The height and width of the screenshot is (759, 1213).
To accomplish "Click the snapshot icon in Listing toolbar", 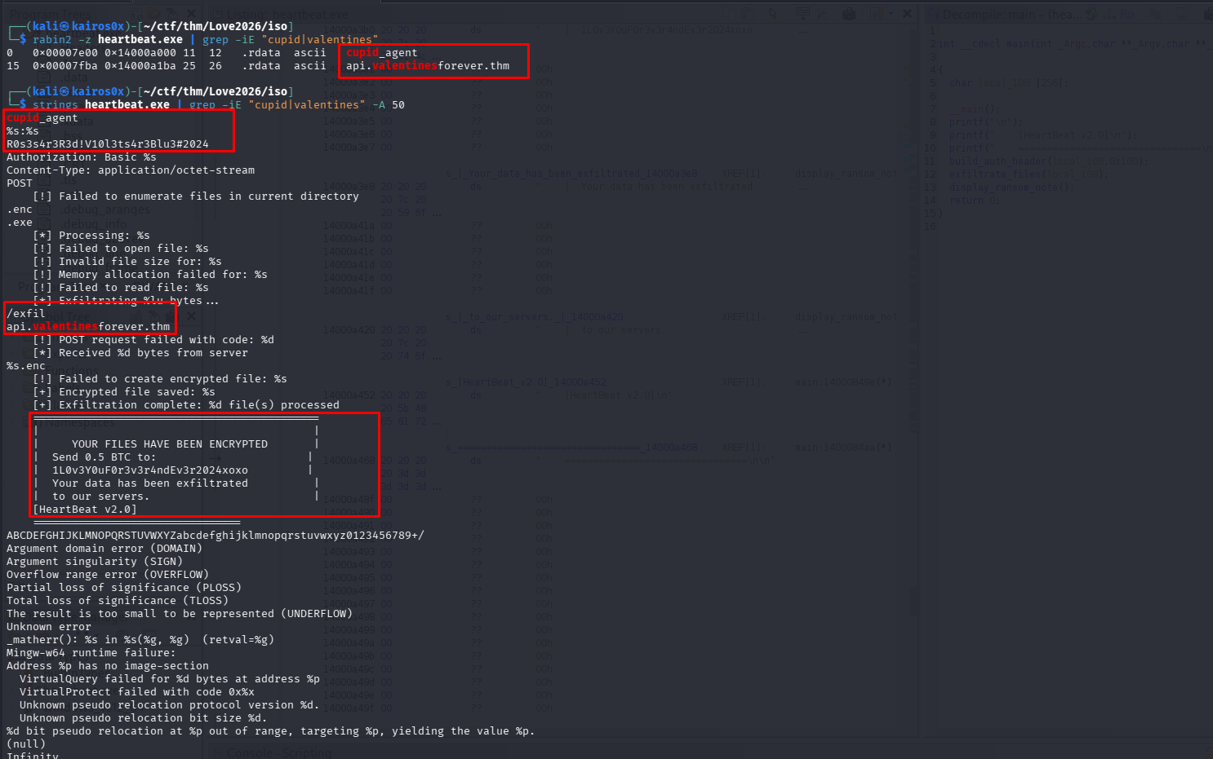I will [x=849, y=14].
